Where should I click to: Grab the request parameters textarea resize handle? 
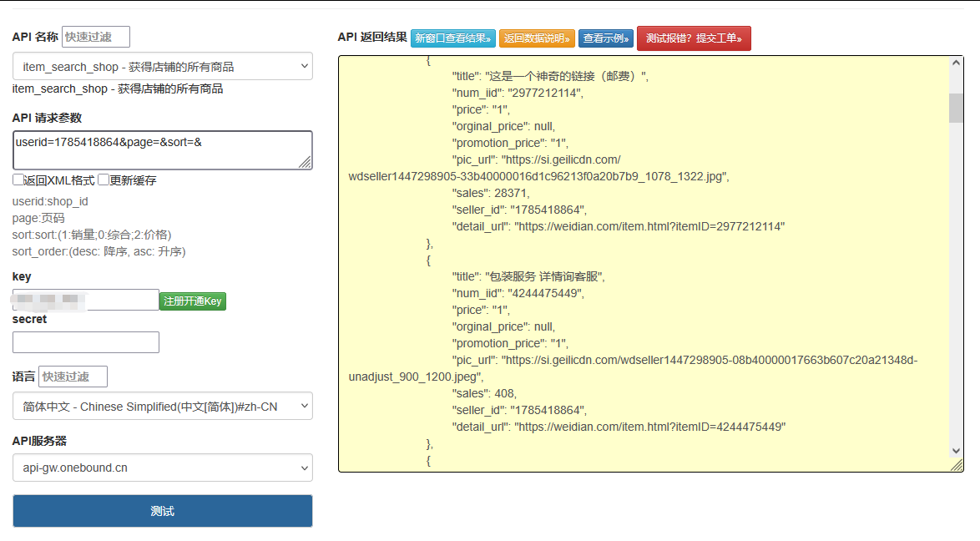coord(305,163)
